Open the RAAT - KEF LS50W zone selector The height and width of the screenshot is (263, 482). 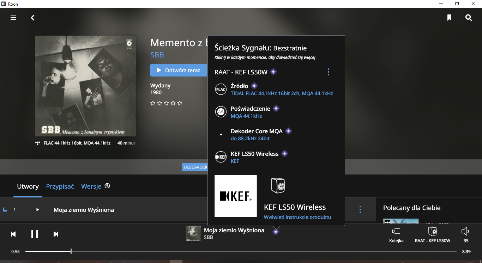click(x=433, y=235)
